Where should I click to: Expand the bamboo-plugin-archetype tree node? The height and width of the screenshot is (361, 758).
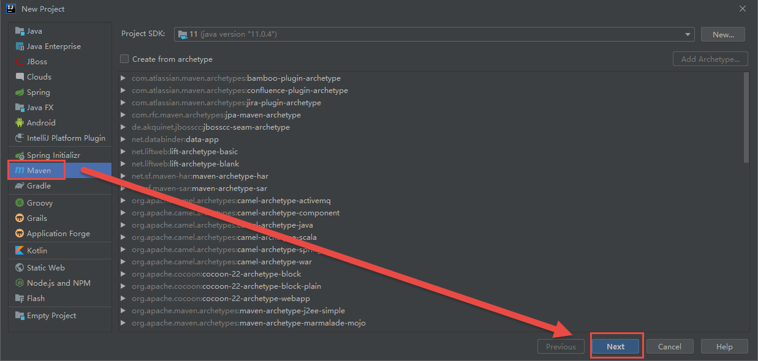point(123,78)
